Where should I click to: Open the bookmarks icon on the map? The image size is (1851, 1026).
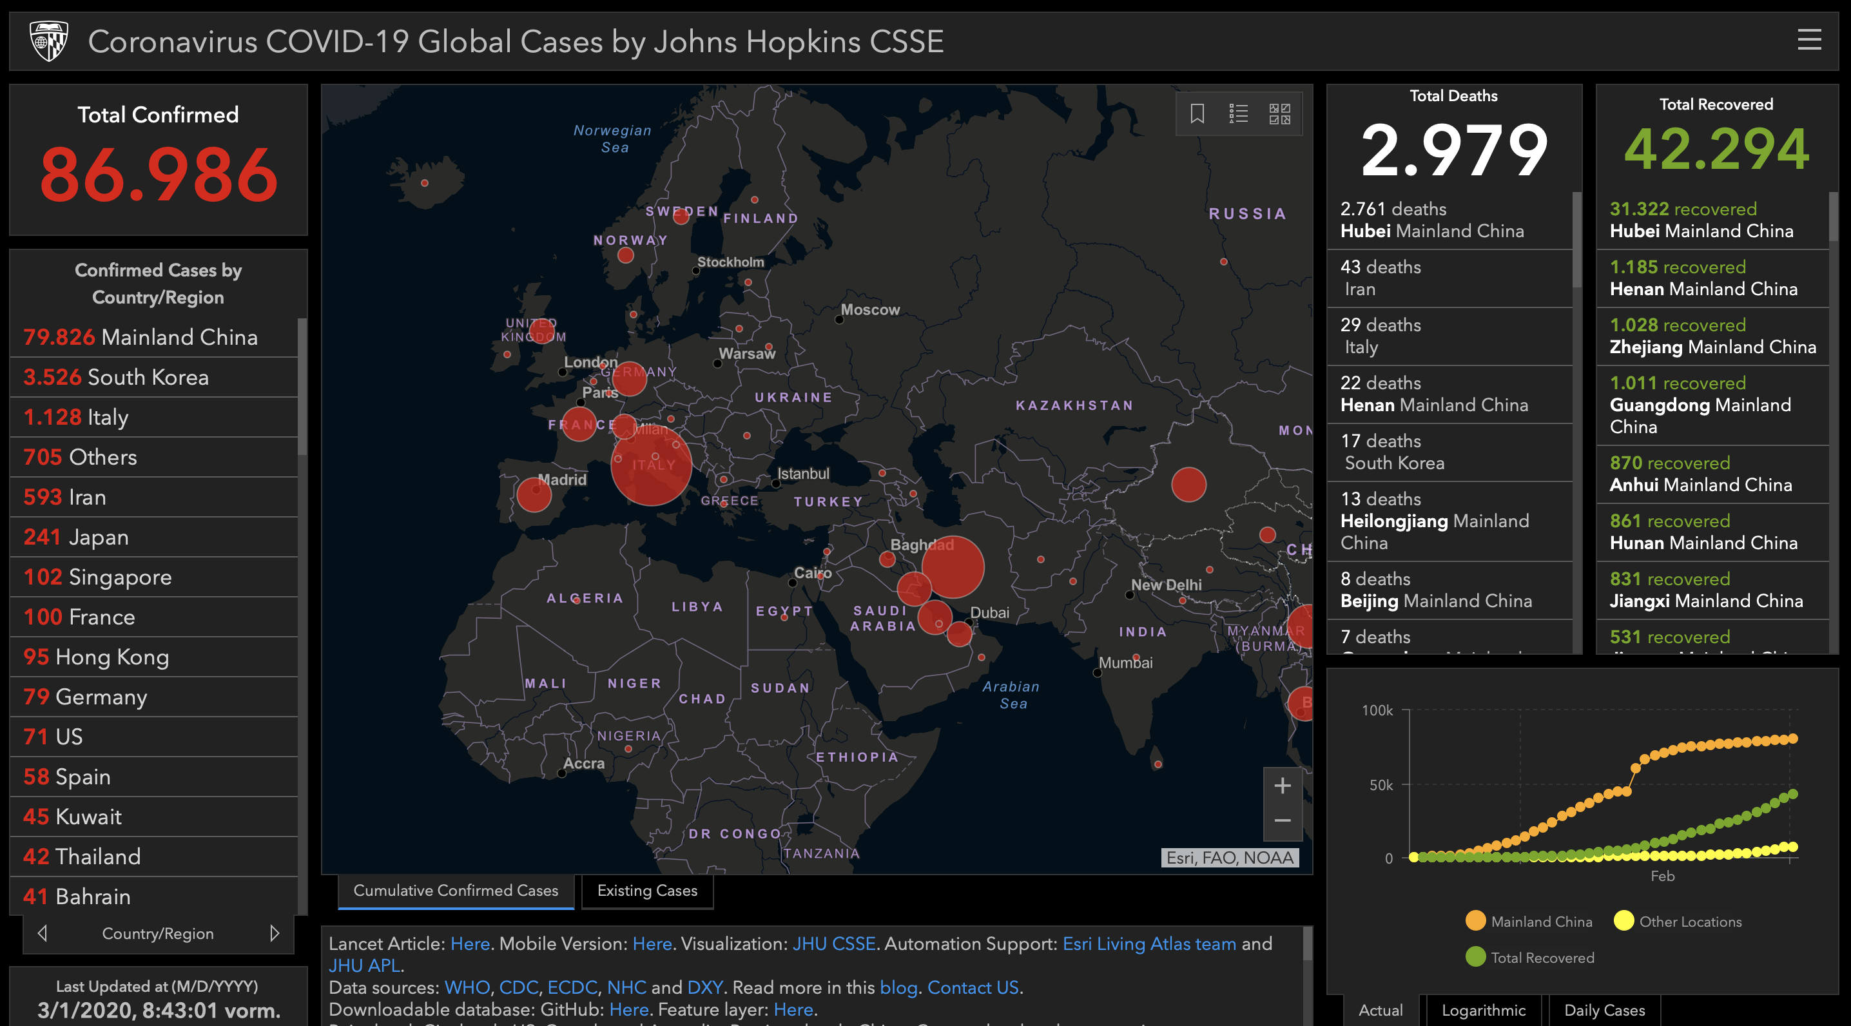[1196, 113]
